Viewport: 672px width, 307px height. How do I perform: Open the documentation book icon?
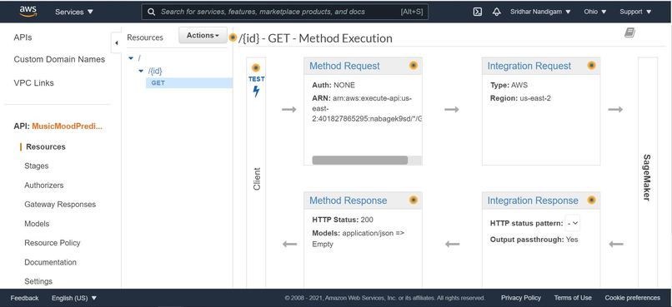[x=629, y=32]
